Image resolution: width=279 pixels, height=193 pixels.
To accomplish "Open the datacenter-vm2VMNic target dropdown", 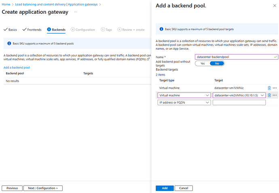I will tap(239, 95).
